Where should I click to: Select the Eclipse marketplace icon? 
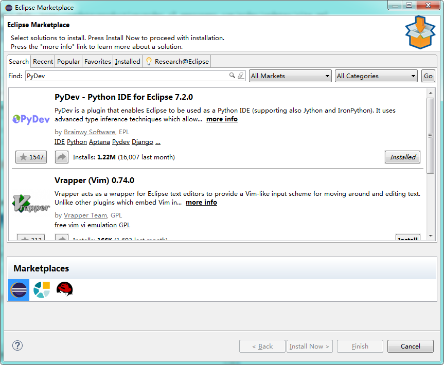point(19,290)
